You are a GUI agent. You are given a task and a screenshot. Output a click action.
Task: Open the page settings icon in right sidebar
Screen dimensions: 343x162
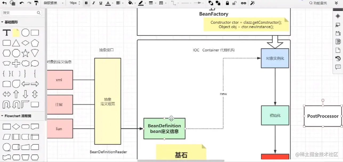tap(338, 50)
